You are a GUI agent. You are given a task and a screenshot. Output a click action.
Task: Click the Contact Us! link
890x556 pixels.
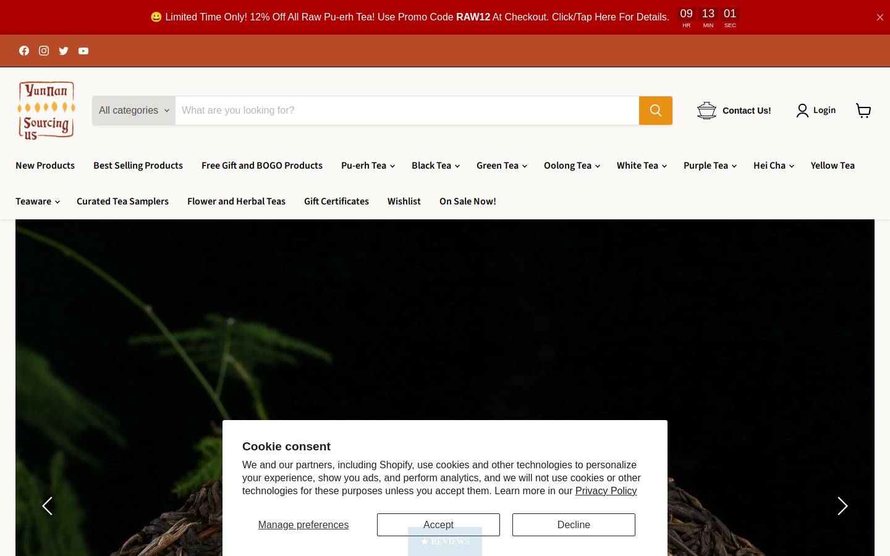pos(747,111)
